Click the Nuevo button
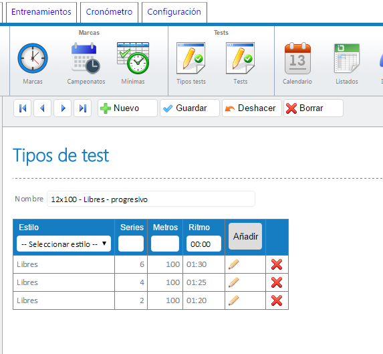The width and height of the screenshot is (383, 354). [x=128, y=108]
